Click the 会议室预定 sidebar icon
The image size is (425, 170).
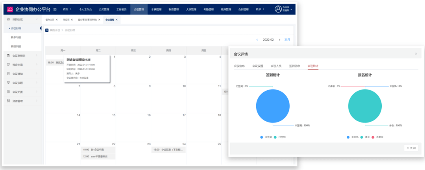[x=8, y=55]
